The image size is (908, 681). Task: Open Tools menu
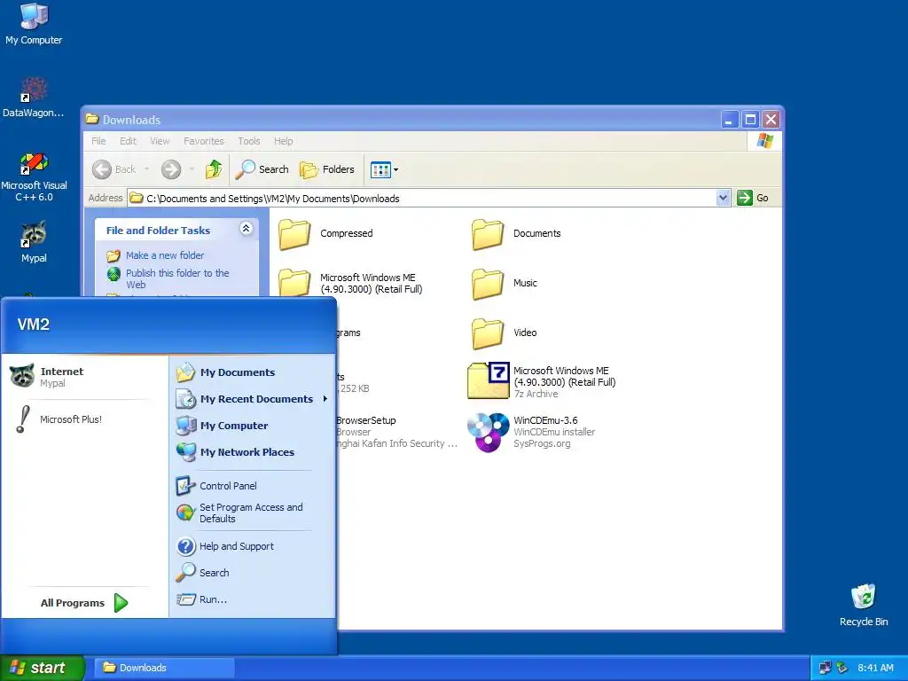[x=249, y=141]
